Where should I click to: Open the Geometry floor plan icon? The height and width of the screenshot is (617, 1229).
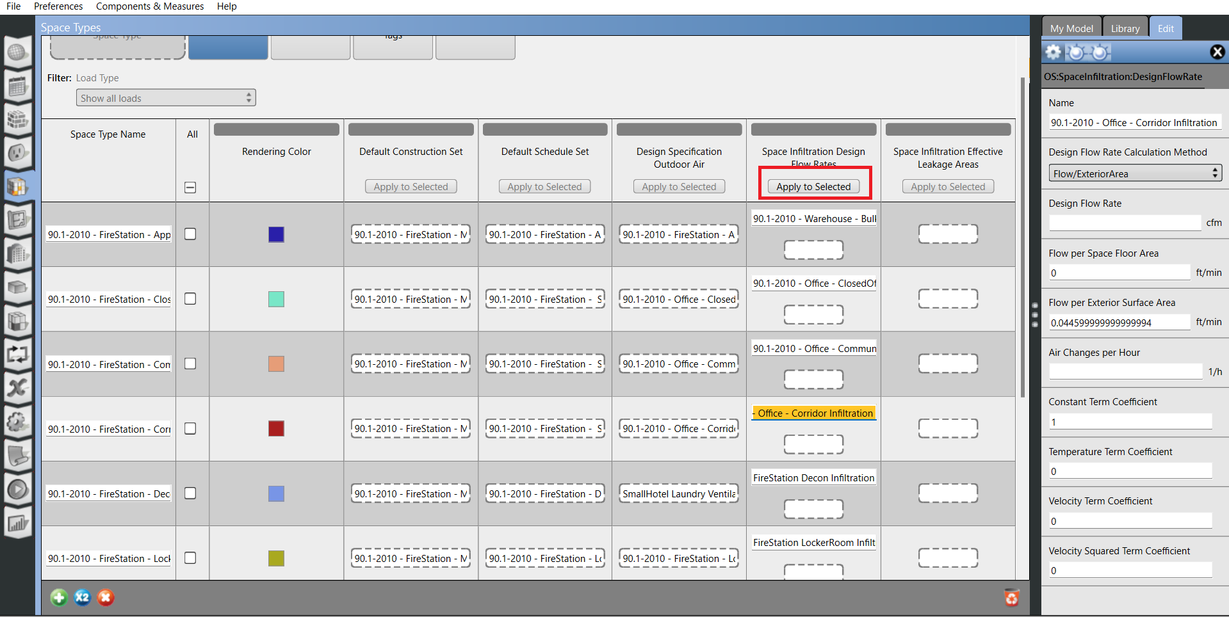coord(17,220)
